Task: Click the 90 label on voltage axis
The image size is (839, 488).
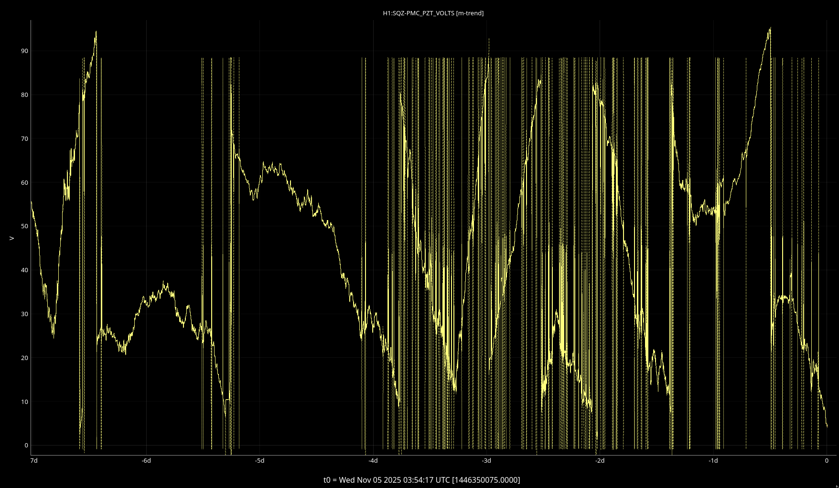Action: coord(24,51)
